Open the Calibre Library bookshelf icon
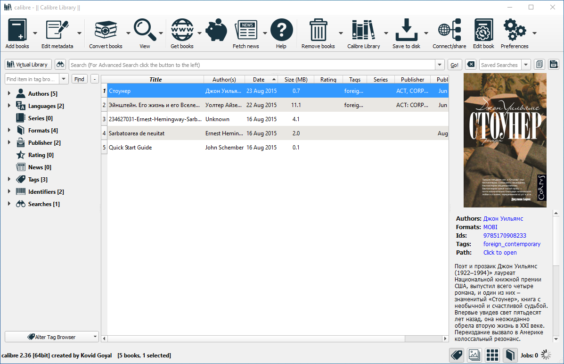This screenshot has height=364, width=564. click(x=363, y=30)
